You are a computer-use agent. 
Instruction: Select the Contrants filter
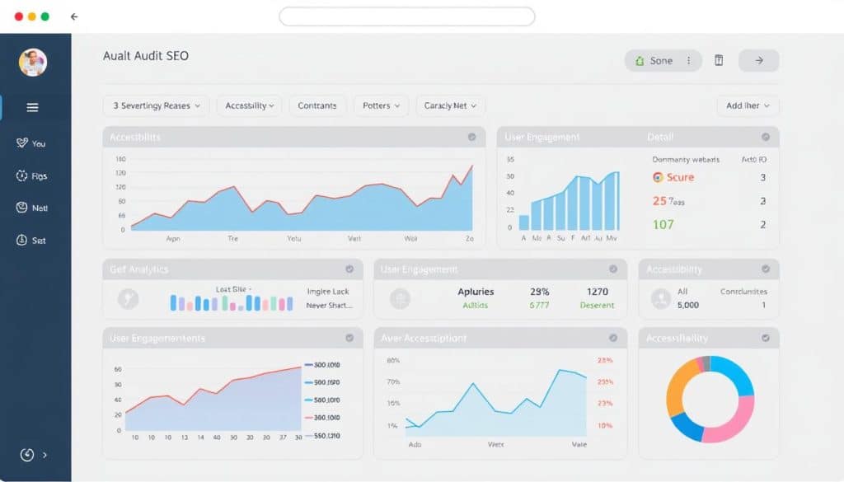[317, 106]
